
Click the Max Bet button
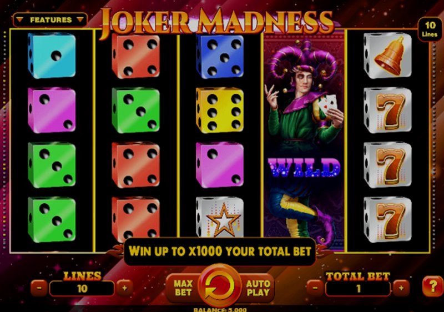183,288
